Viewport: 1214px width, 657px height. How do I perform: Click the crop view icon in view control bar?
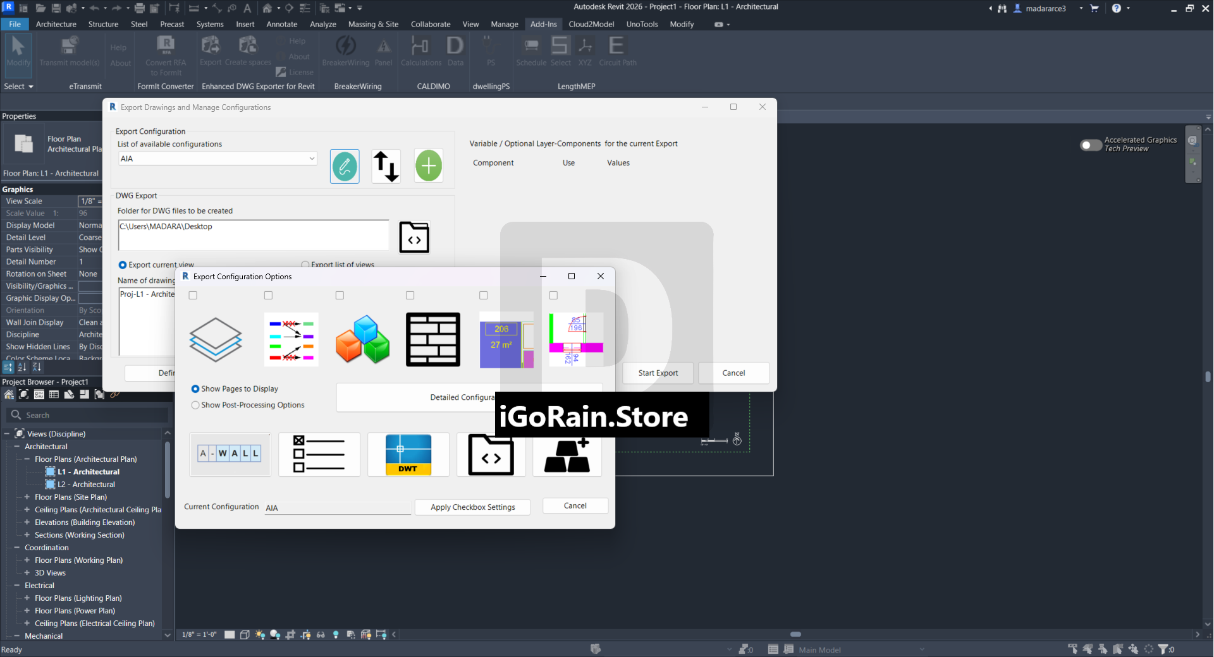tap(290, 635)
